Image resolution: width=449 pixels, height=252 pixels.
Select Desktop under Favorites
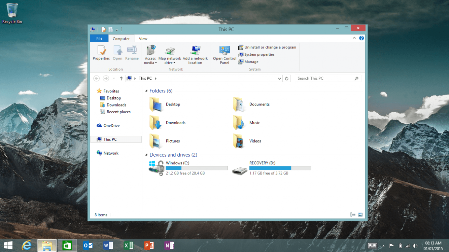pyautogui.click(x=111, y=98)
